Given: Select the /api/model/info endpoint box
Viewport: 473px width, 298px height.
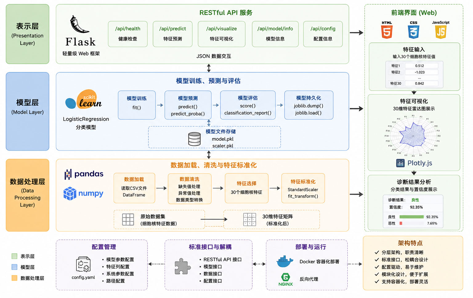Looking at the screenshot, I should pyautogui.click(x=275, y=34).
